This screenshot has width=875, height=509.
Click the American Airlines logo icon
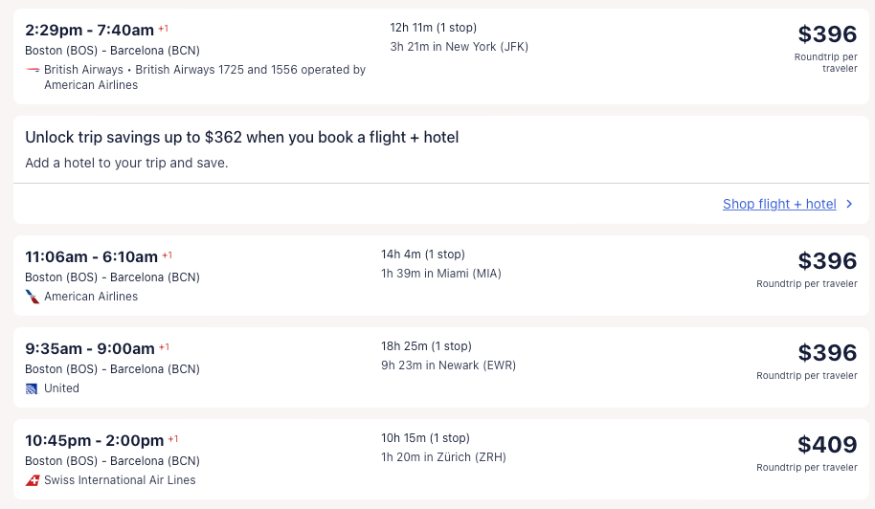pos(33,297)
